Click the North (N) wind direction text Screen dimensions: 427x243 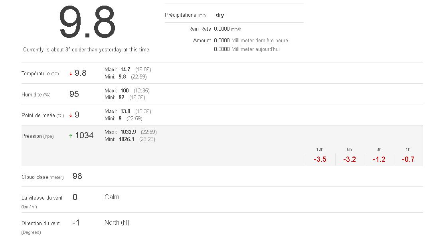click(117, 223)
